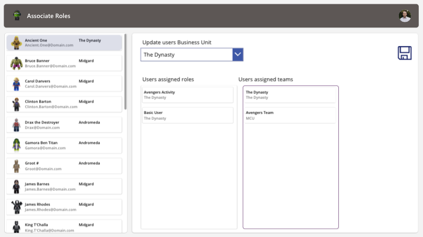Click the green robot app logo
This screenshot has height=237, width=423.
click(x=17, y=15)
